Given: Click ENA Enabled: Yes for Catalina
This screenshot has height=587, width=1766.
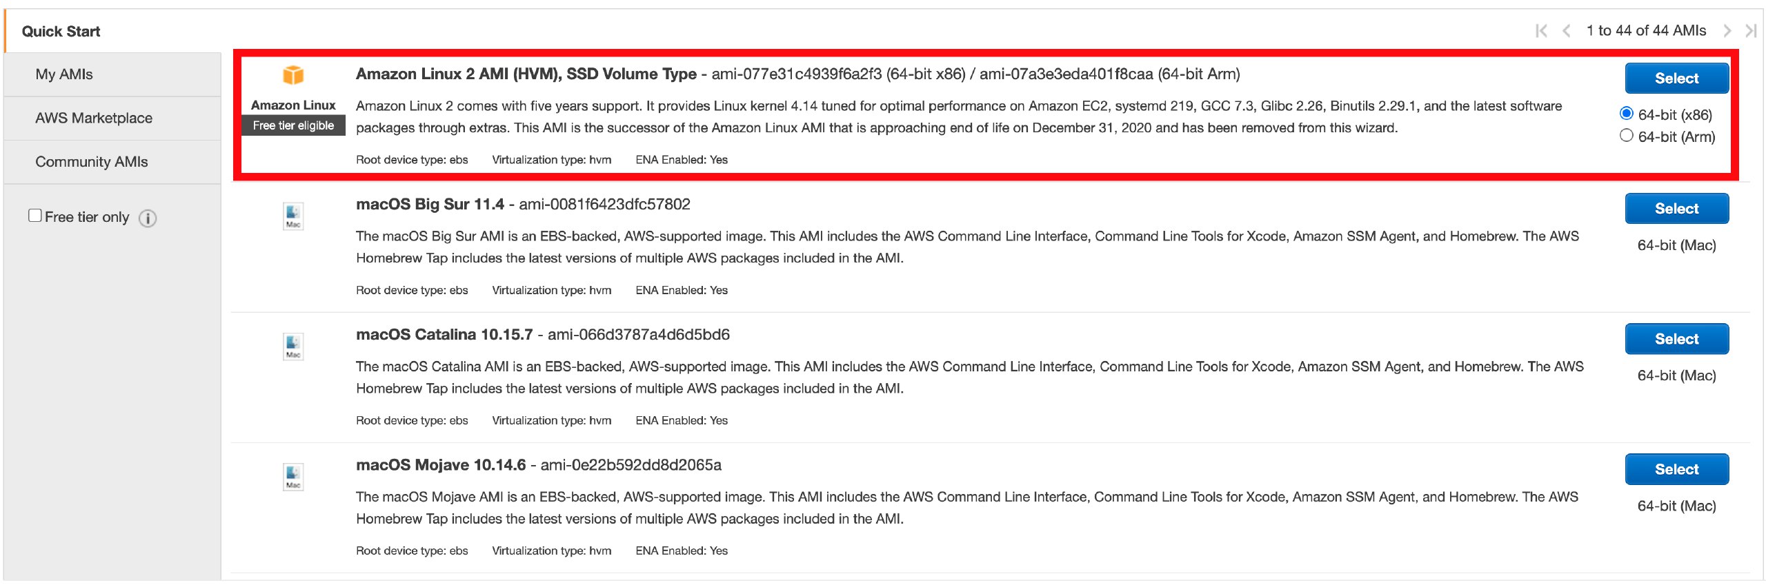Looking at the screenshot, I should click(682, 420).
